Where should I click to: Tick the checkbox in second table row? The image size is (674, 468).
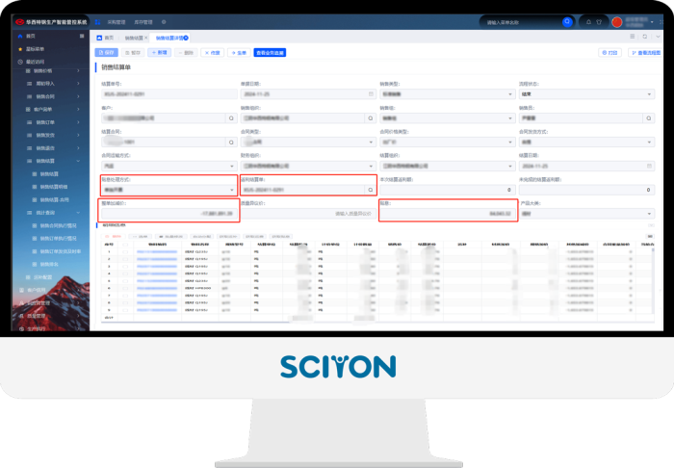[125, 260]
